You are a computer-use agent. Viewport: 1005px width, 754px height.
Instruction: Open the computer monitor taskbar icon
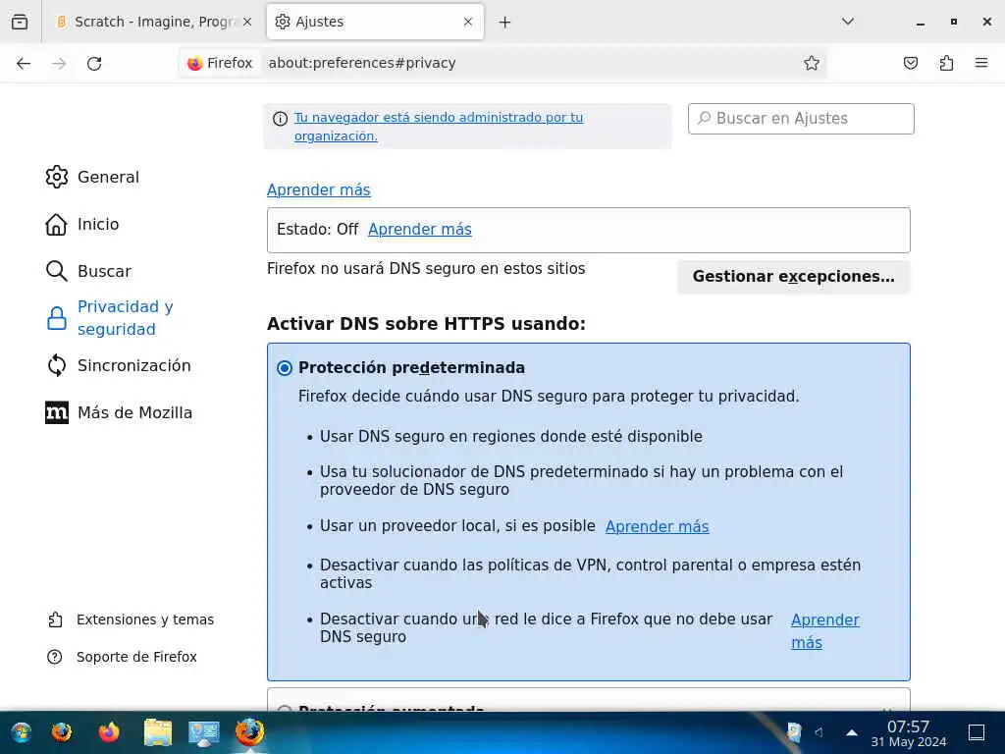[x=204, y=732]
